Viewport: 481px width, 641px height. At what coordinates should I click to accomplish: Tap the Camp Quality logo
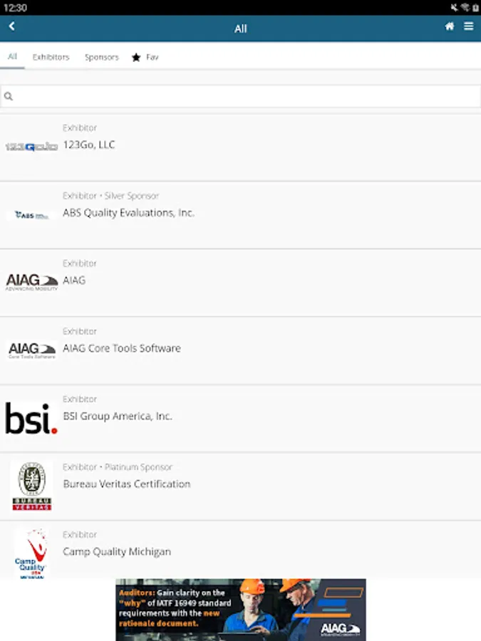31,553
